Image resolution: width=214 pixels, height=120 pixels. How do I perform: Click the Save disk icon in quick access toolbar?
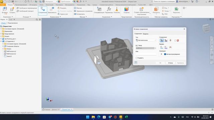pos(13,1)
